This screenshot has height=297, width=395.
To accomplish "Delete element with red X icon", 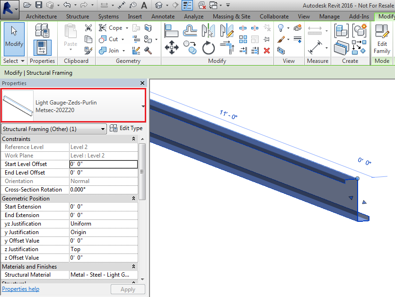I will (x=267, y=51).
